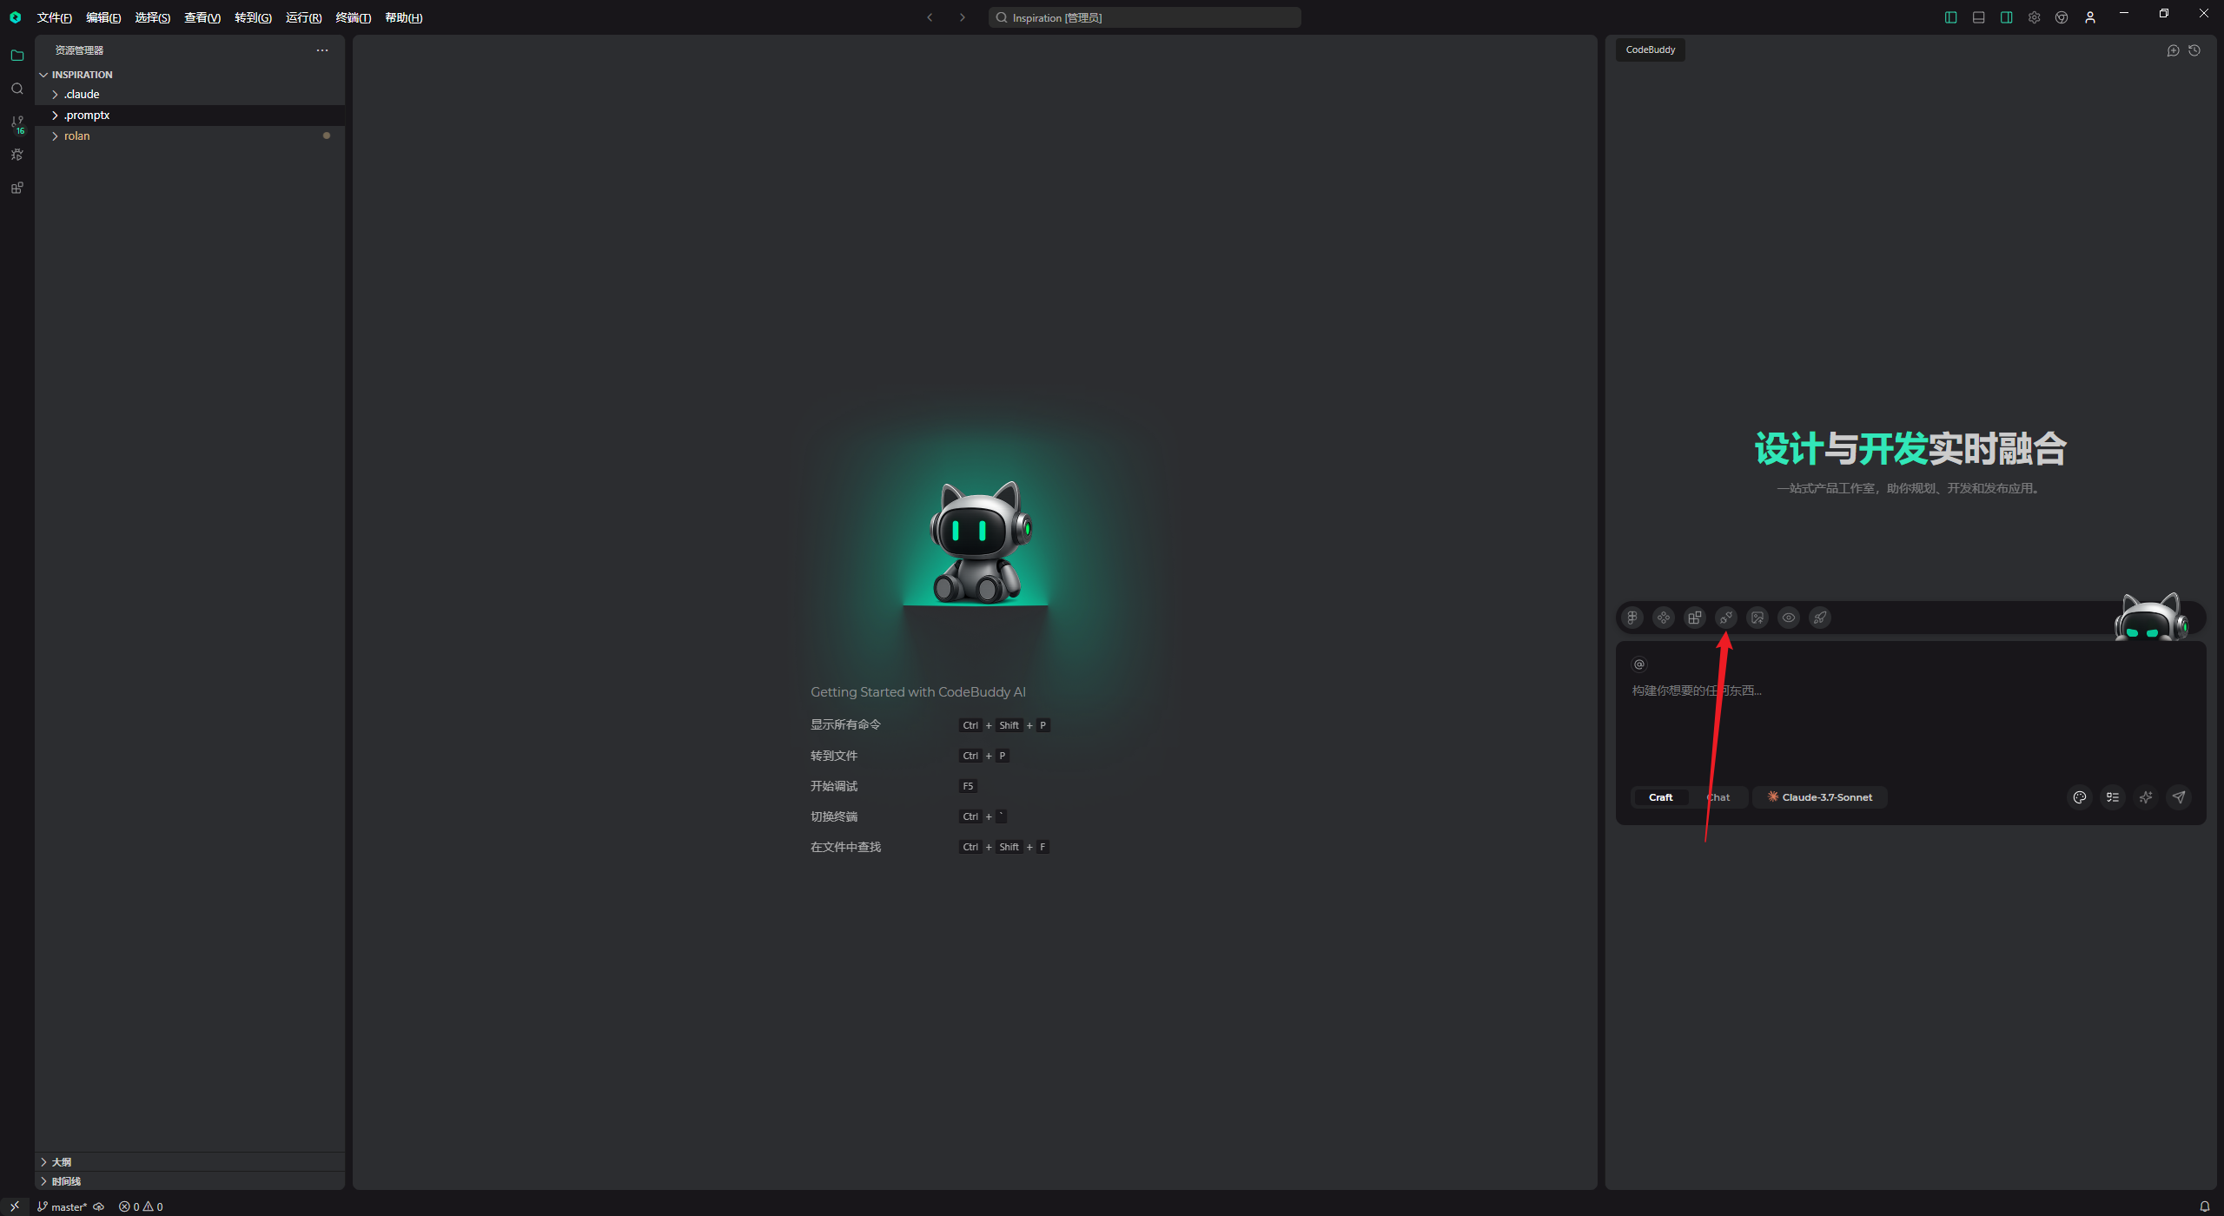
Task: Open the 选择(S) menu
Action: pos(153,17)
